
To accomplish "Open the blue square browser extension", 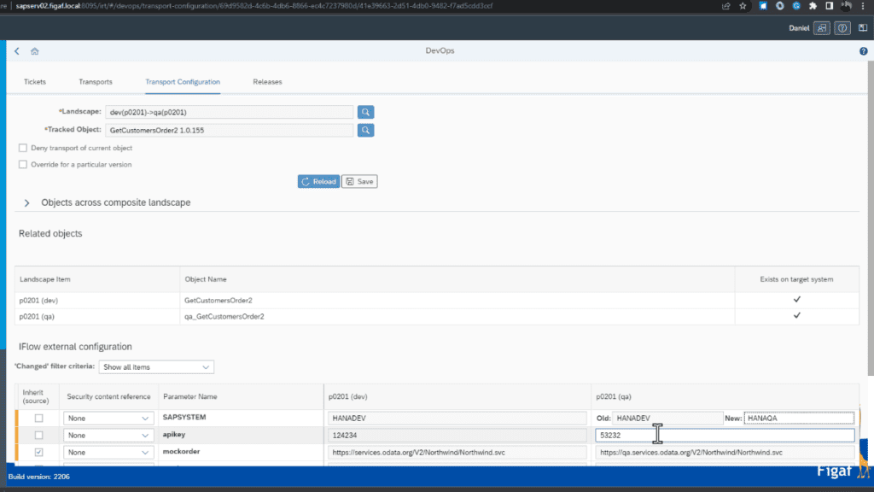I will tap(763, 6).
